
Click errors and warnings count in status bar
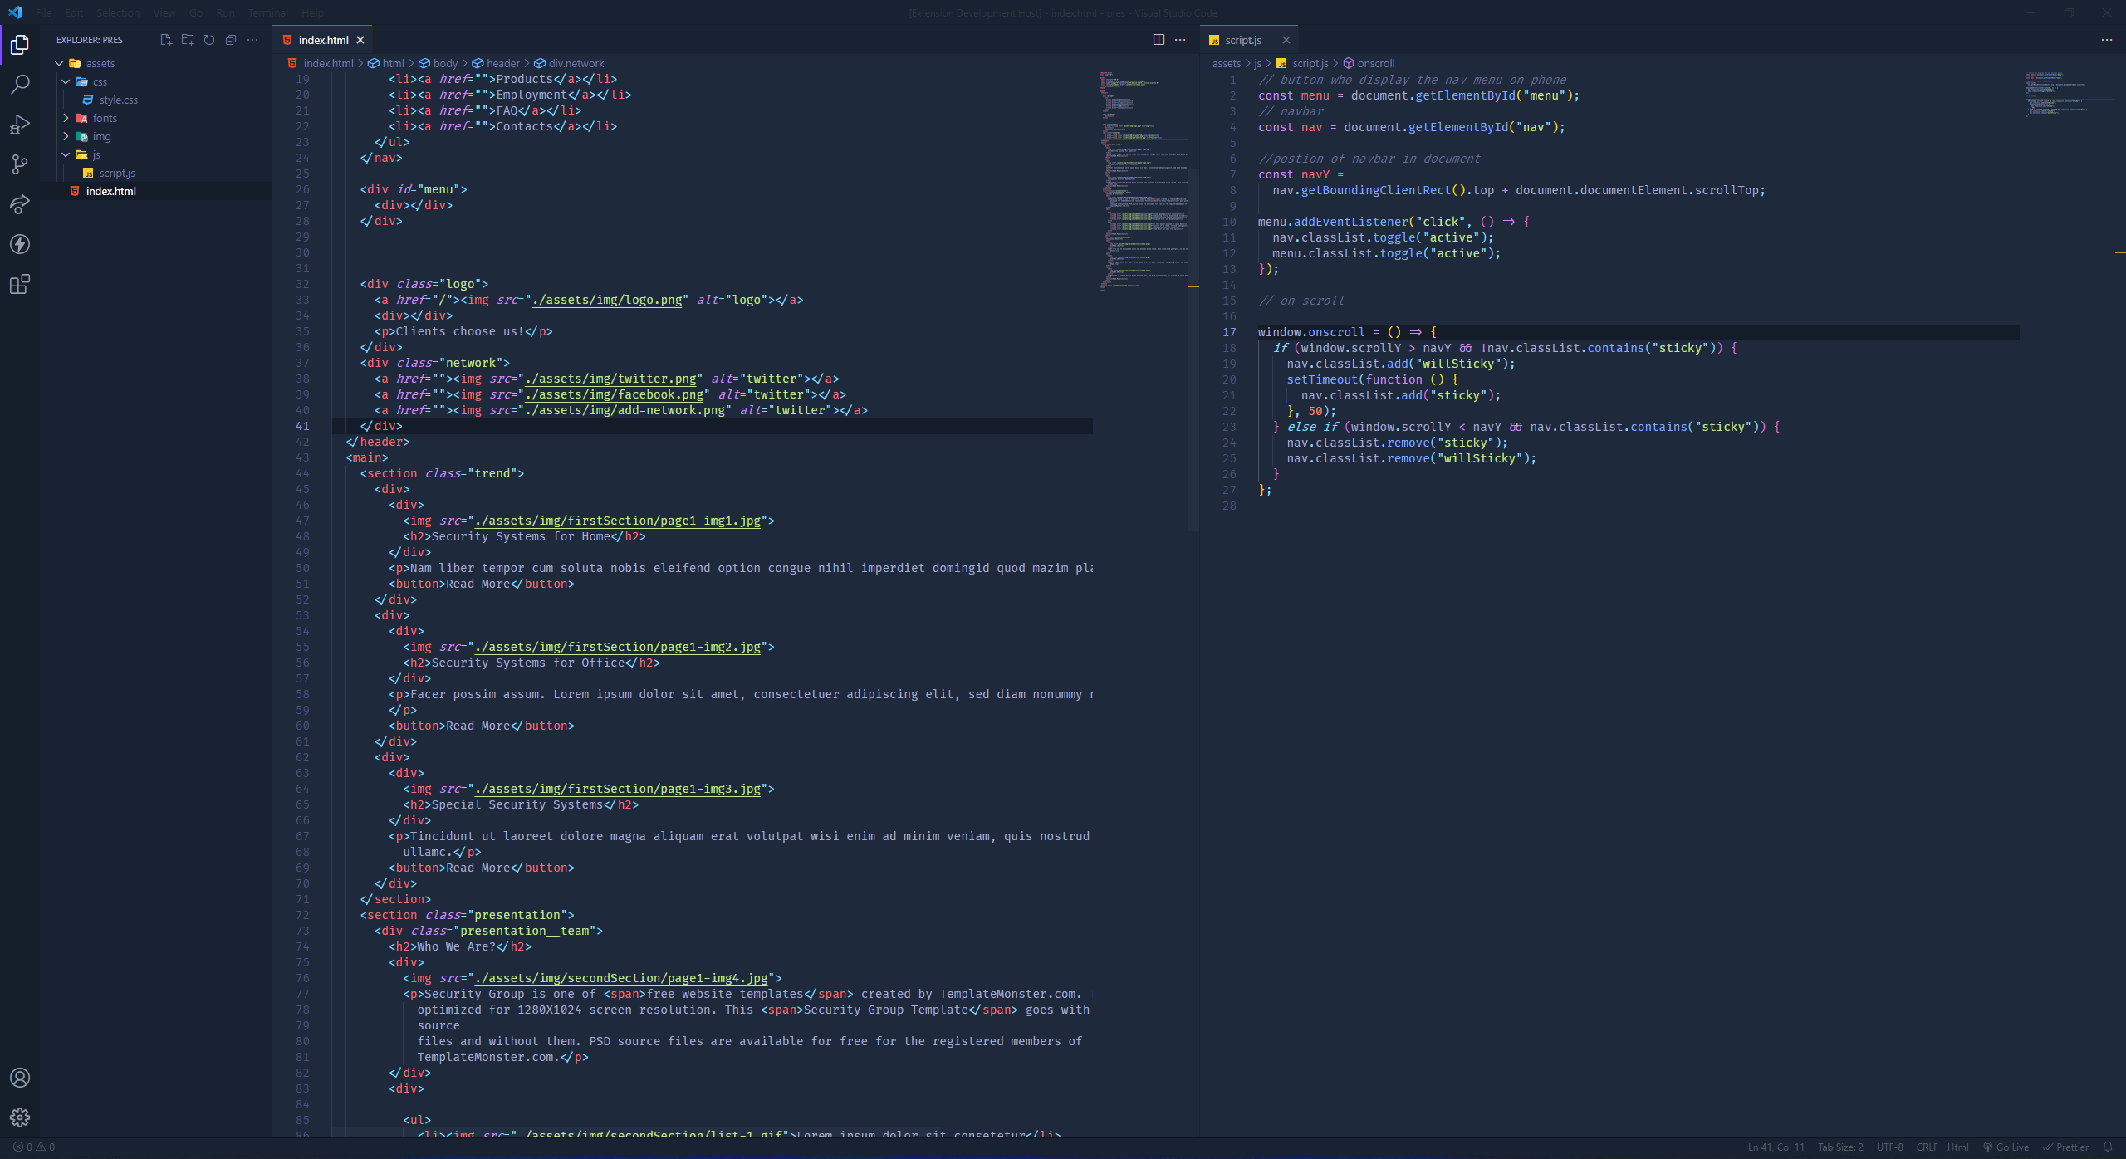click(x=34, y=1147)
